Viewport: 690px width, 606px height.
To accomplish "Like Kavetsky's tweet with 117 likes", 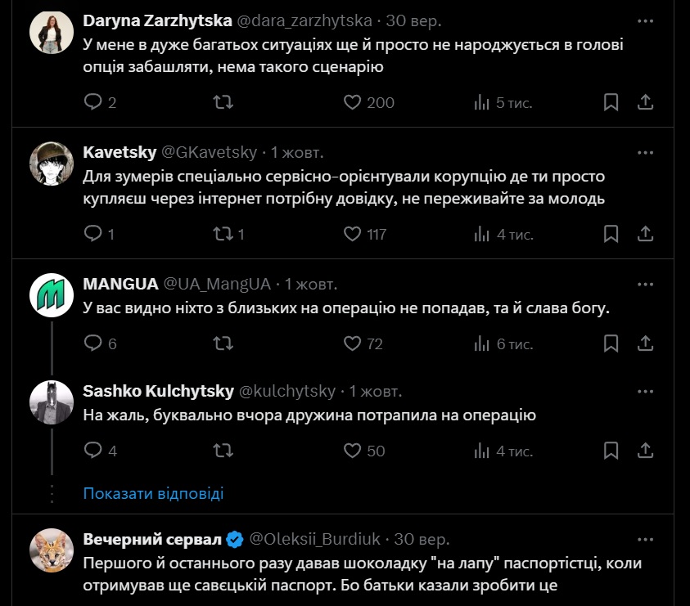I will point(353,234).
